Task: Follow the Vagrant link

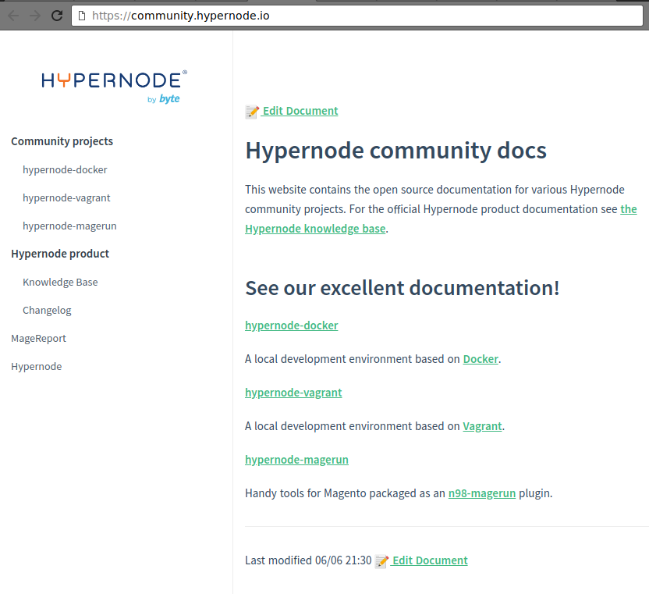Action: pos(482,426)
